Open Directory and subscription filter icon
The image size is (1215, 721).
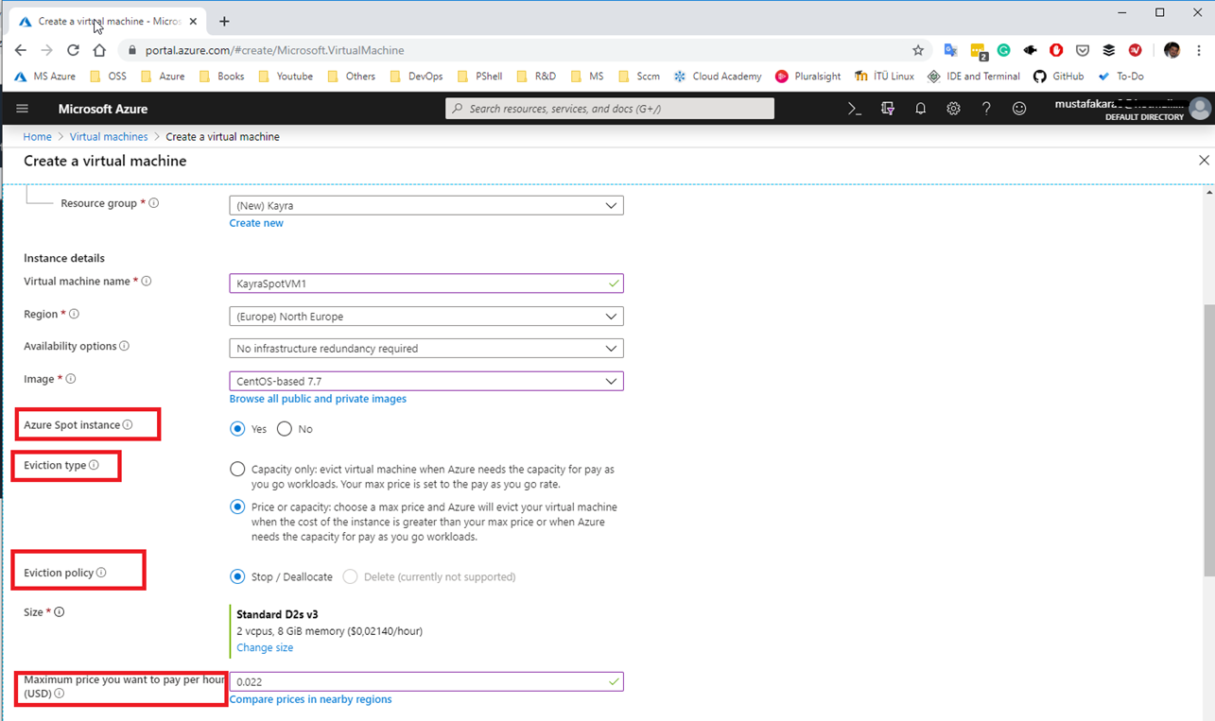tap(887, 109)
